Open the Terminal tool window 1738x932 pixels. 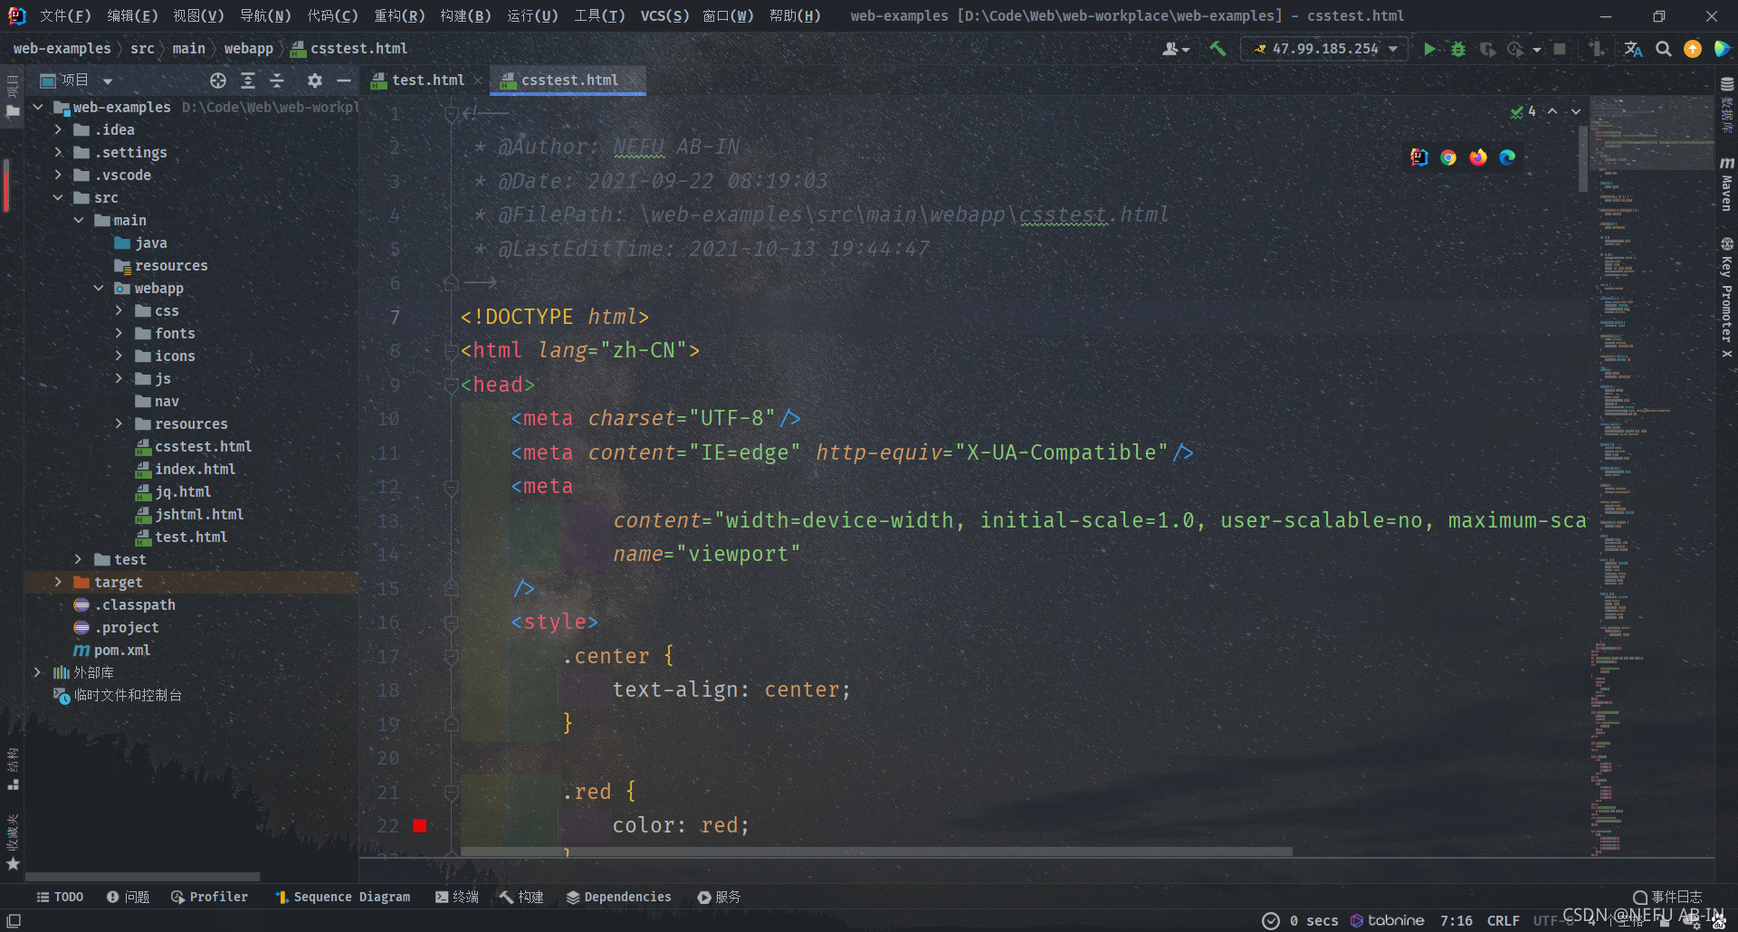click(x=457, y=897)
